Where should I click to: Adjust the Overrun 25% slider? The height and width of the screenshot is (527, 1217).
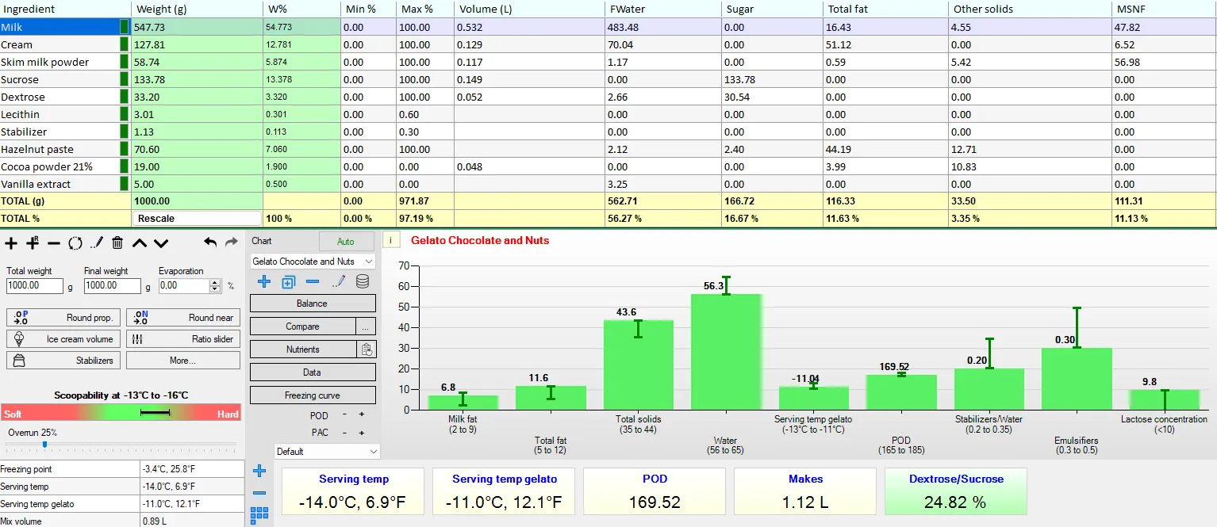[44, 445]
